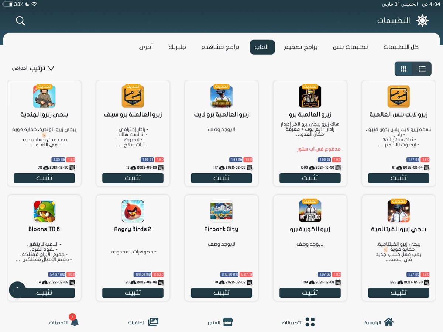Switch to the أخرى tab
Viewport: 443px width, 332px height.
click(x=146, y=47)
